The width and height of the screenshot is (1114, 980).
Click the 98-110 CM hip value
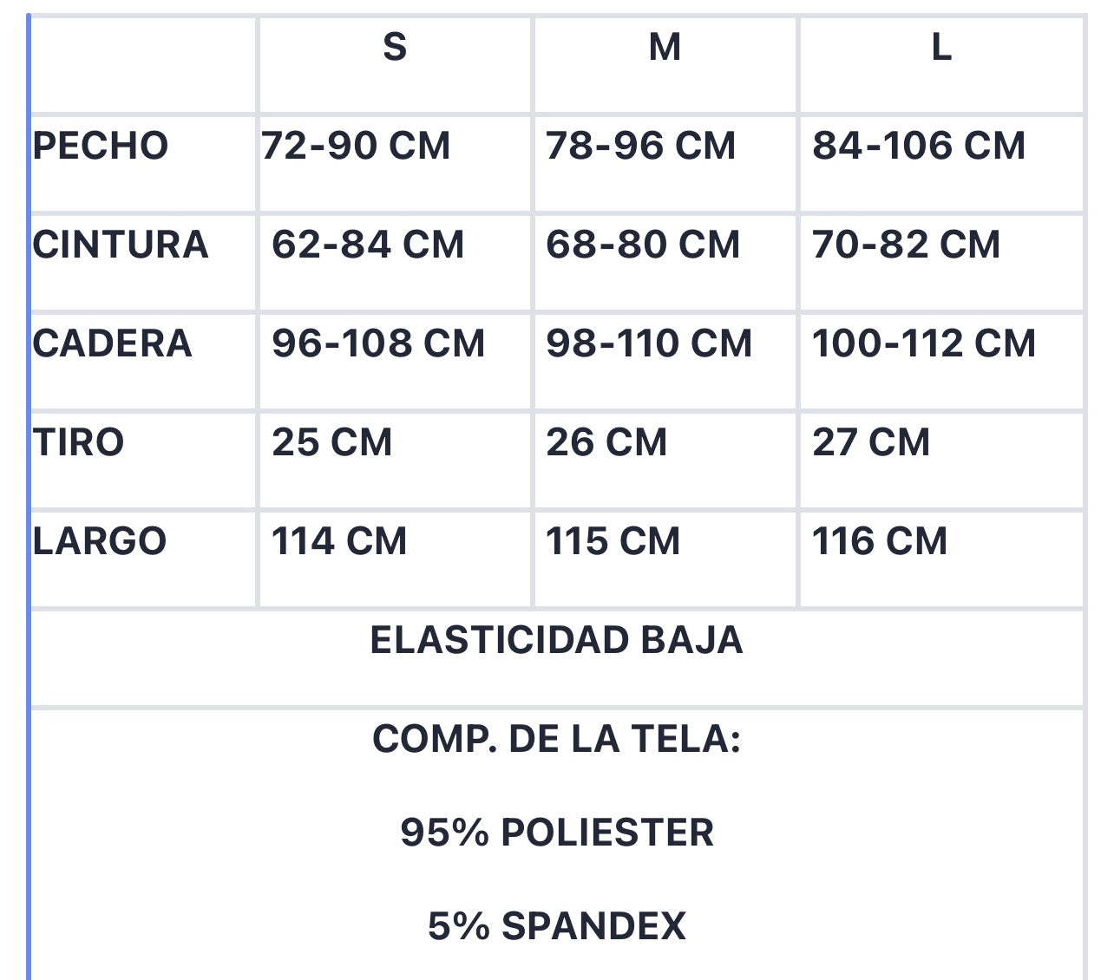pyautogui.click(x=649, y=343)
